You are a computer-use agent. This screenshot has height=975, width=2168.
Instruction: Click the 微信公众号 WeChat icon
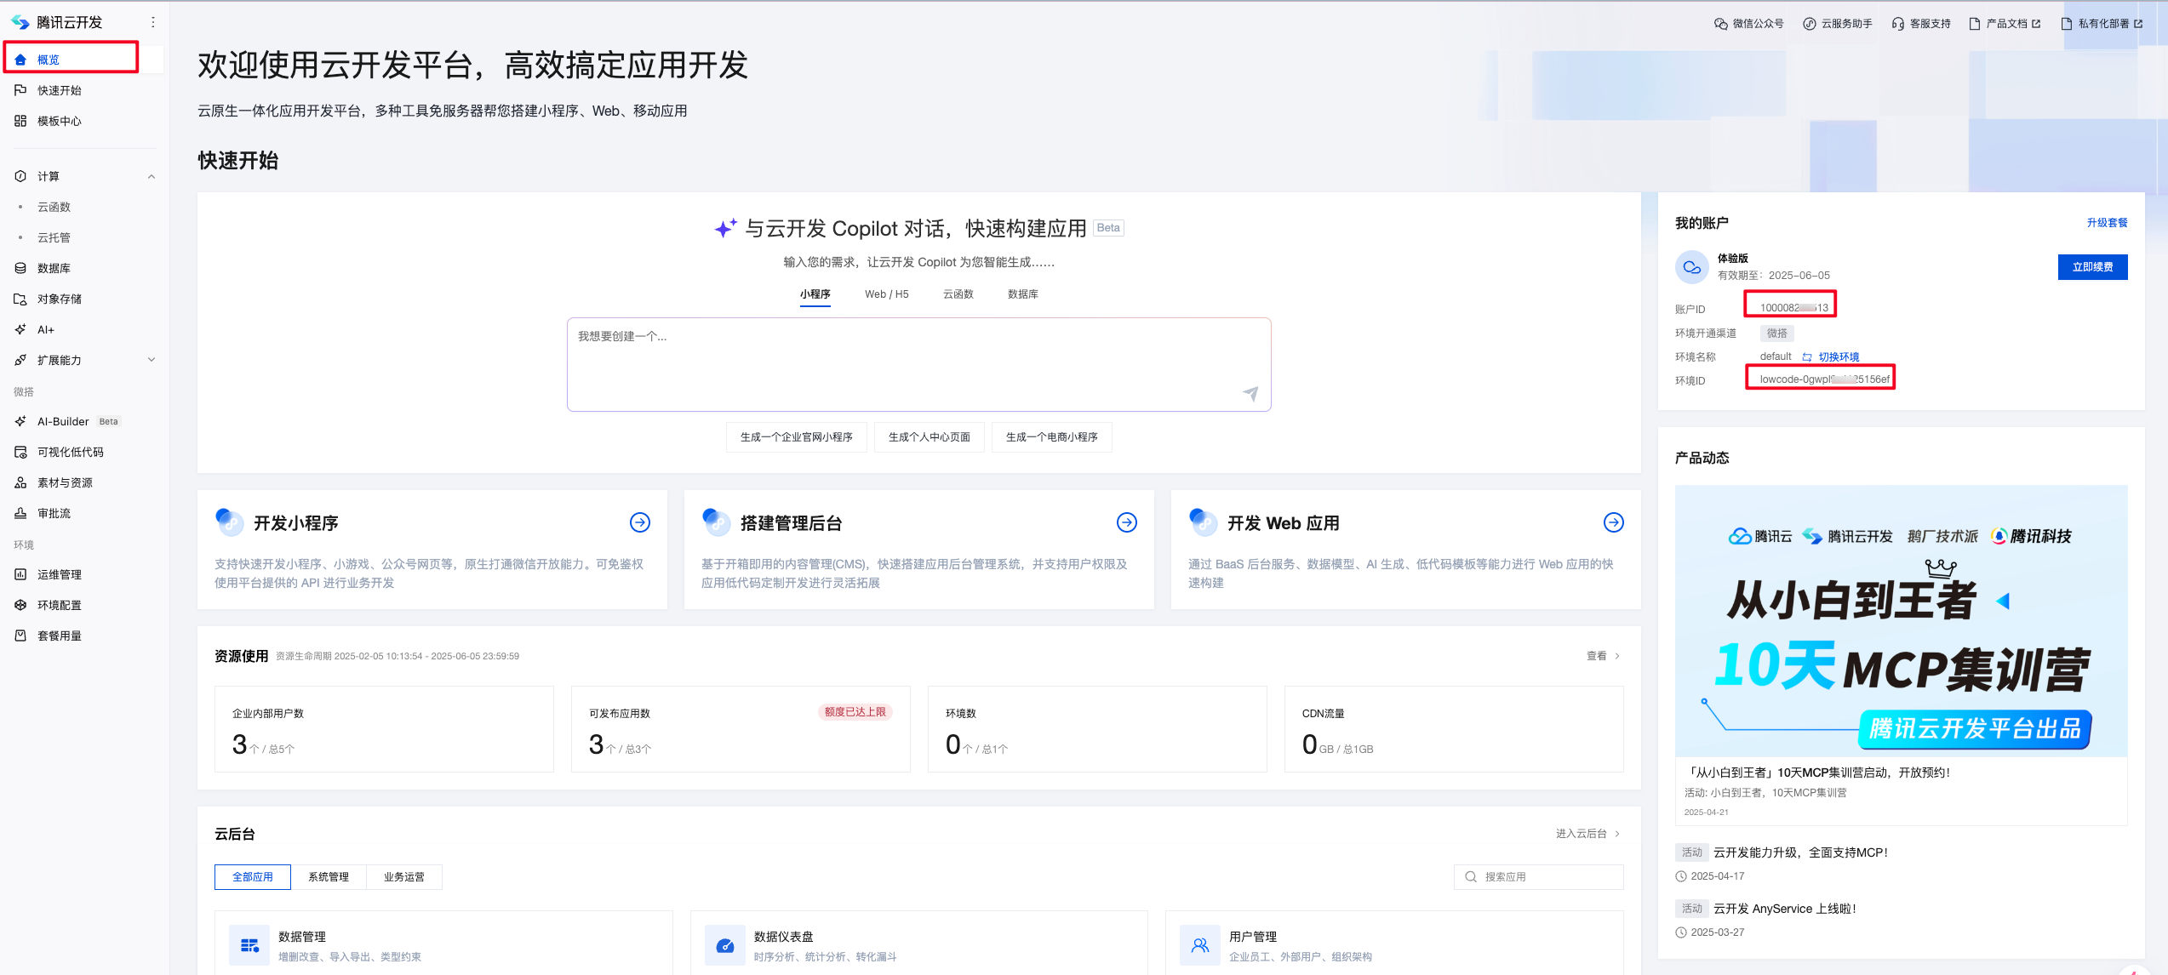(x=1721, y=24)
